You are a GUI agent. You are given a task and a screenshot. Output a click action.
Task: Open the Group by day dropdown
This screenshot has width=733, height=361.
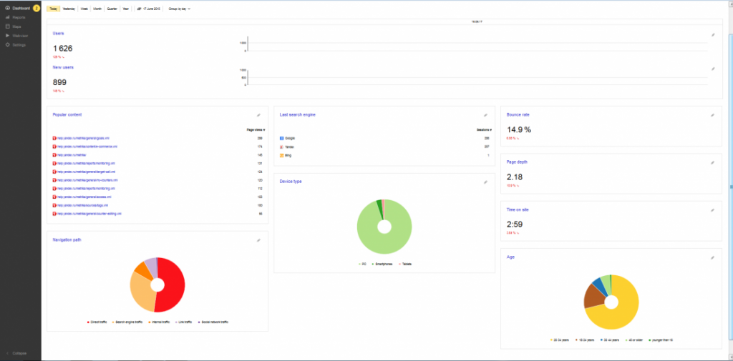point(179,9)
